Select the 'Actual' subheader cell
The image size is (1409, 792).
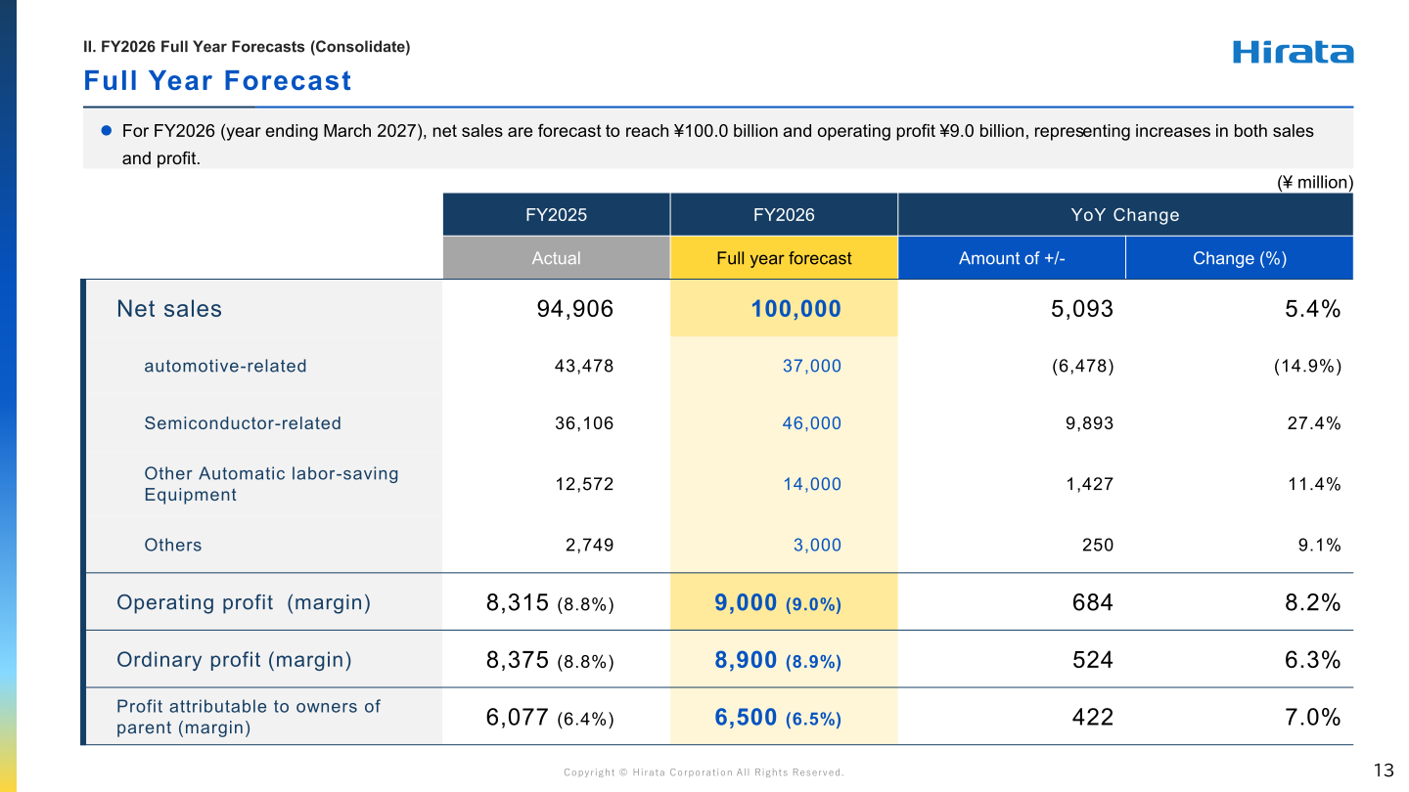pyautogui.click(x=556, y=258)
